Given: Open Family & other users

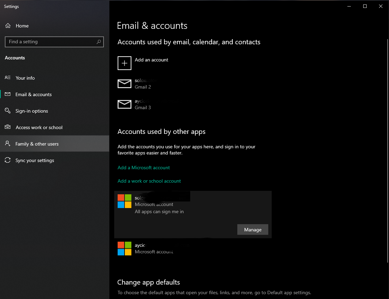Looking at the screenshot, I should 55,143.
